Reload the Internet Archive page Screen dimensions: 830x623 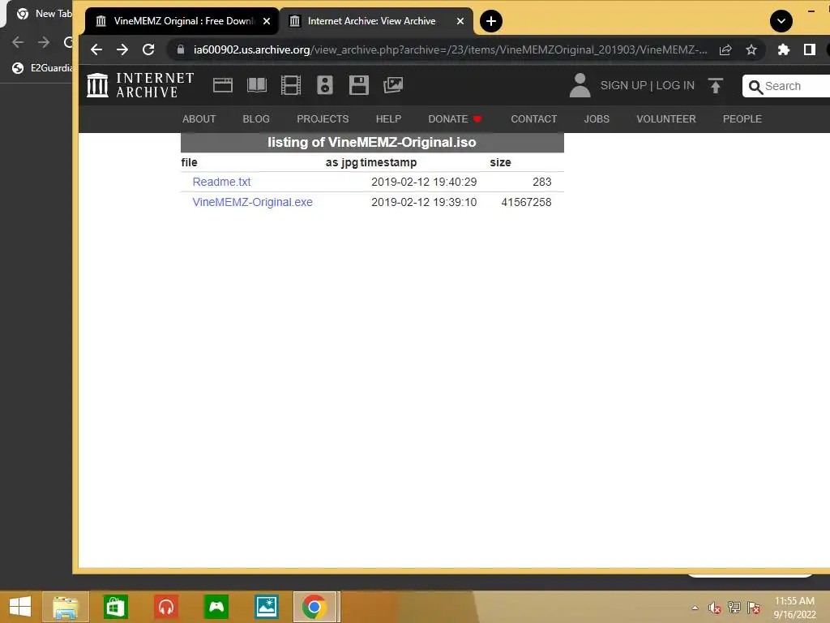(149, 49)
